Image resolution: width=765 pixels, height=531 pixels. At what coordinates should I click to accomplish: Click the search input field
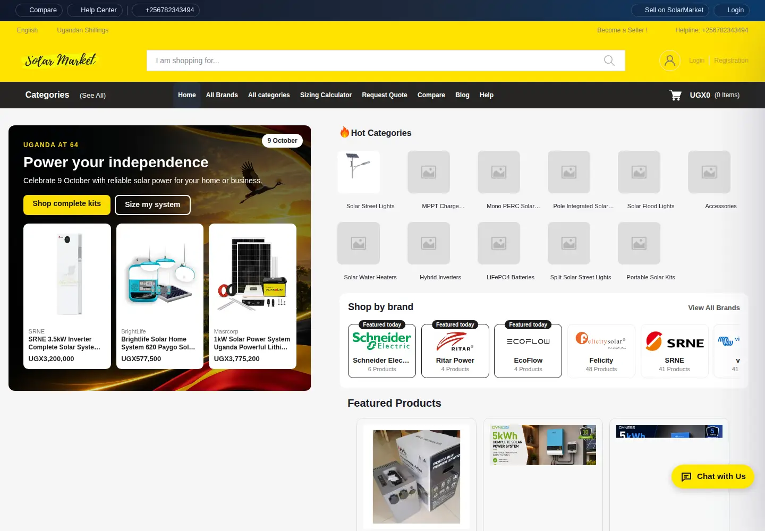click(386, 61)
